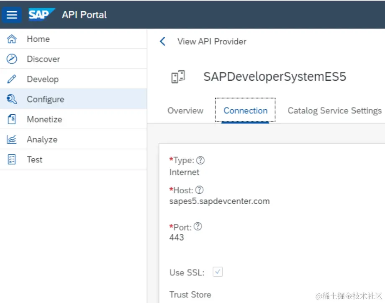Open the Configure menu item
The width and height of the screenshot is (385, 303).
click(45, 99)
